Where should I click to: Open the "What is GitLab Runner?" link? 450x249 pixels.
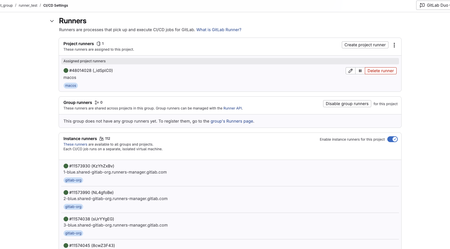tap(219, 30)
